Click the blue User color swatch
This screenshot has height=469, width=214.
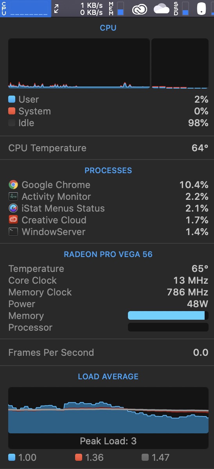click(x=12, y=99)
